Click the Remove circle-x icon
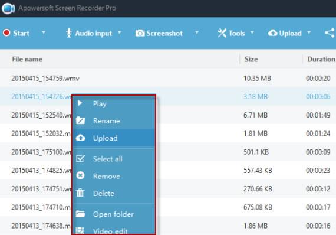The image size is (336, 235). tap(80, 175)
